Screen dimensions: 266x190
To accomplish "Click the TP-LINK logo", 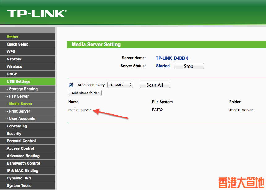I will (x=37, y=14).
